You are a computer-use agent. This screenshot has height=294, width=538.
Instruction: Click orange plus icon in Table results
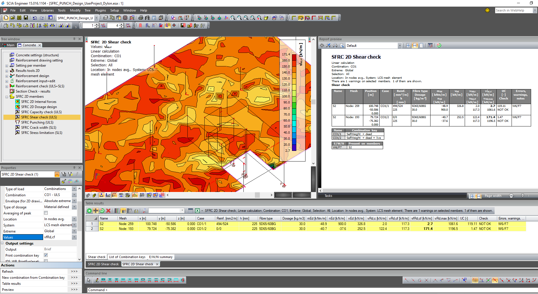tap(96, 211)
